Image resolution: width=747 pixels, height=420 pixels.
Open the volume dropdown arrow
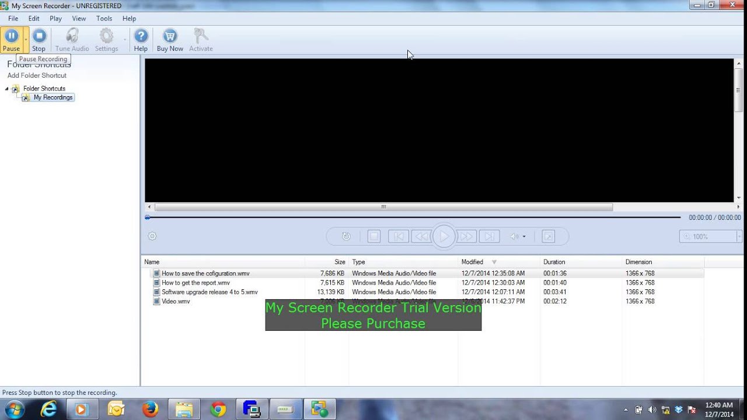coord(524,237)
